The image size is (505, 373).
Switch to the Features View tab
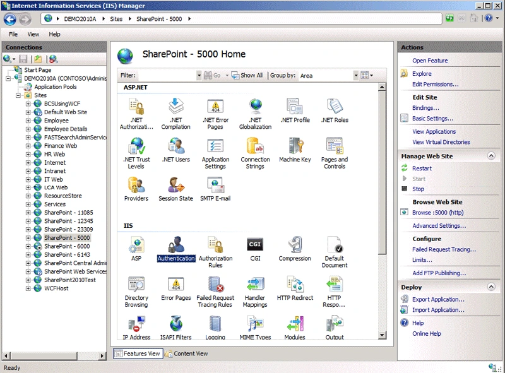point(138,353)
